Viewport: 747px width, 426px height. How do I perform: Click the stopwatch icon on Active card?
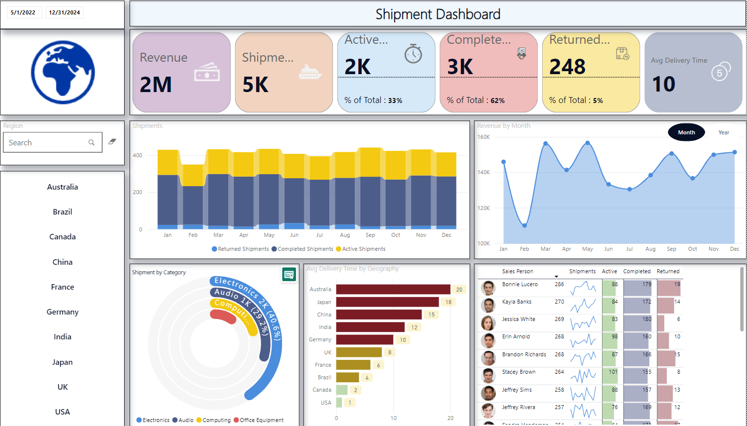tap(413, 54)
